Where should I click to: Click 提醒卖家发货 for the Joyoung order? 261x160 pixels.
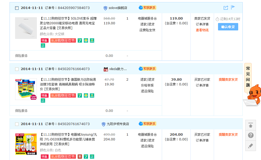[x=228, y=135]
